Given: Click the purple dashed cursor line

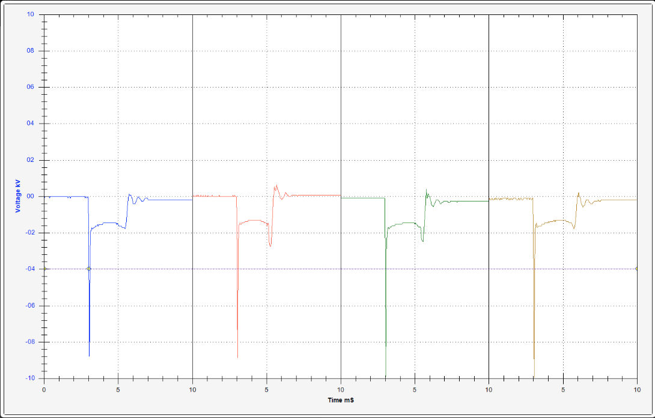Looking at the screenshot, I should 300,269.
